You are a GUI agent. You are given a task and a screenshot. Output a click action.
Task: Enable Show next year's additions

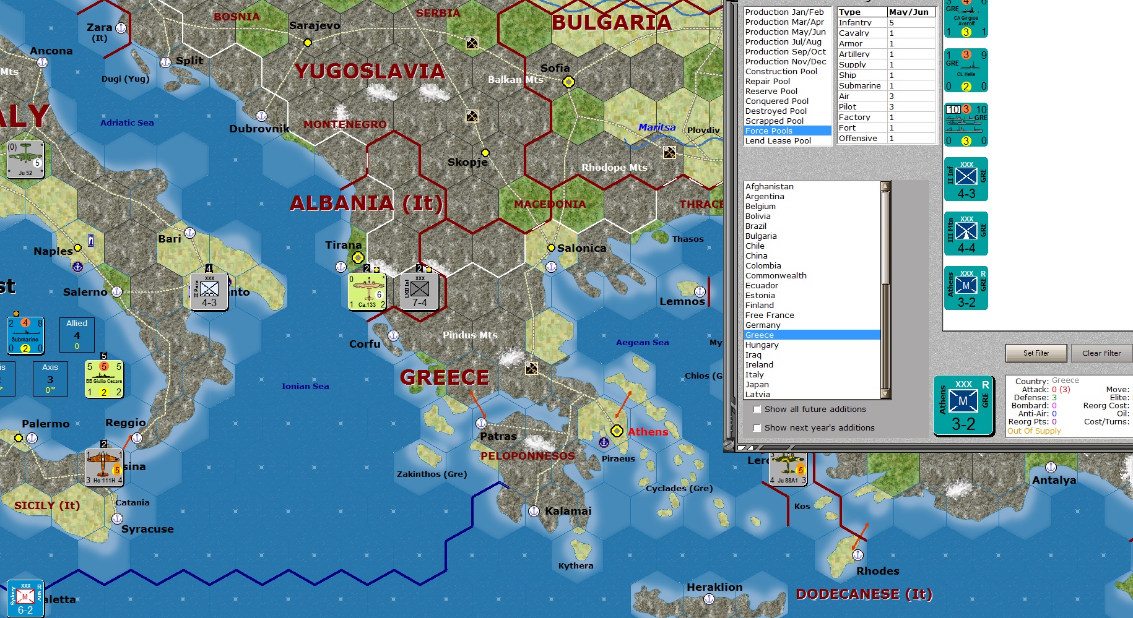pos(757,427)
